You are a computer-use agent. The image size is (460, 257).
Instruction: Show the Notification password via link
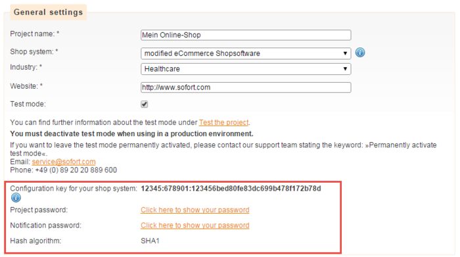(195, 225)
